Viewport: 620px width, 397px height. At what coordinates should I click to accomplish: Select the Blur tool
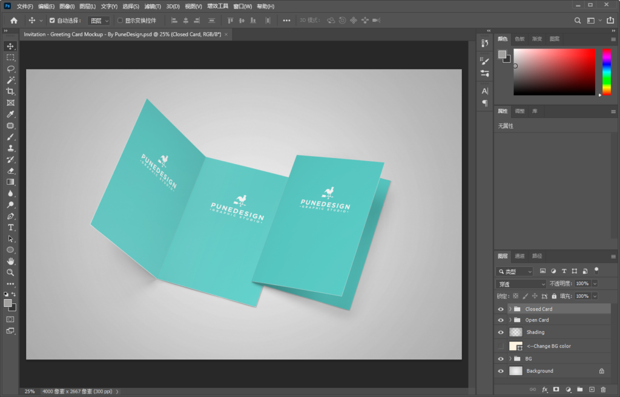pos(10,194)
